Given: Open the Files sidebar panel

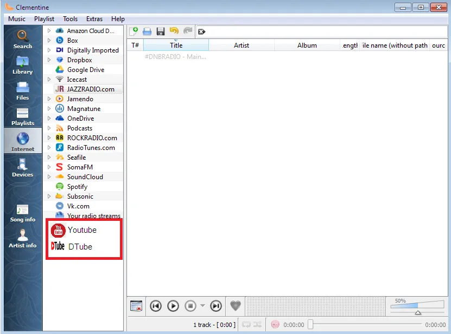Looking at the screenshot, I should coord(23,91).
